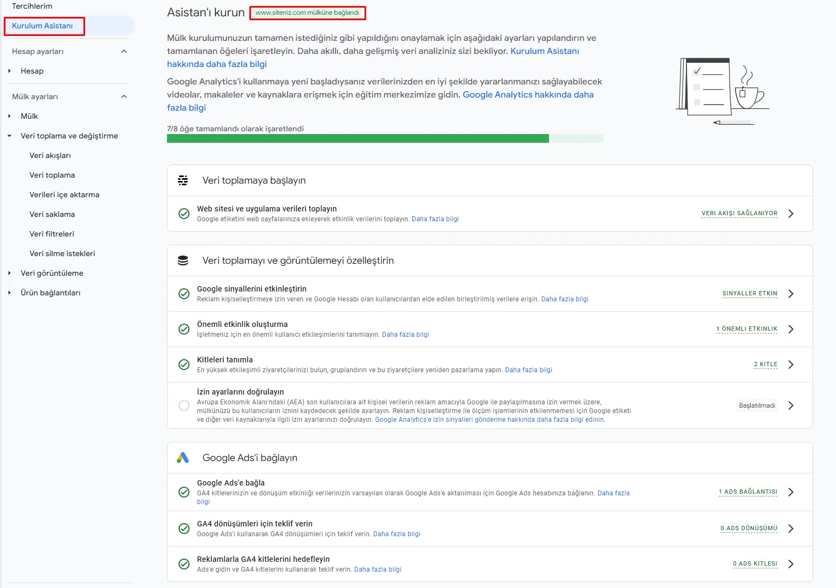Click izin sinyalleri gönderme hakkında bilgi link

click(x=490, y=420)
